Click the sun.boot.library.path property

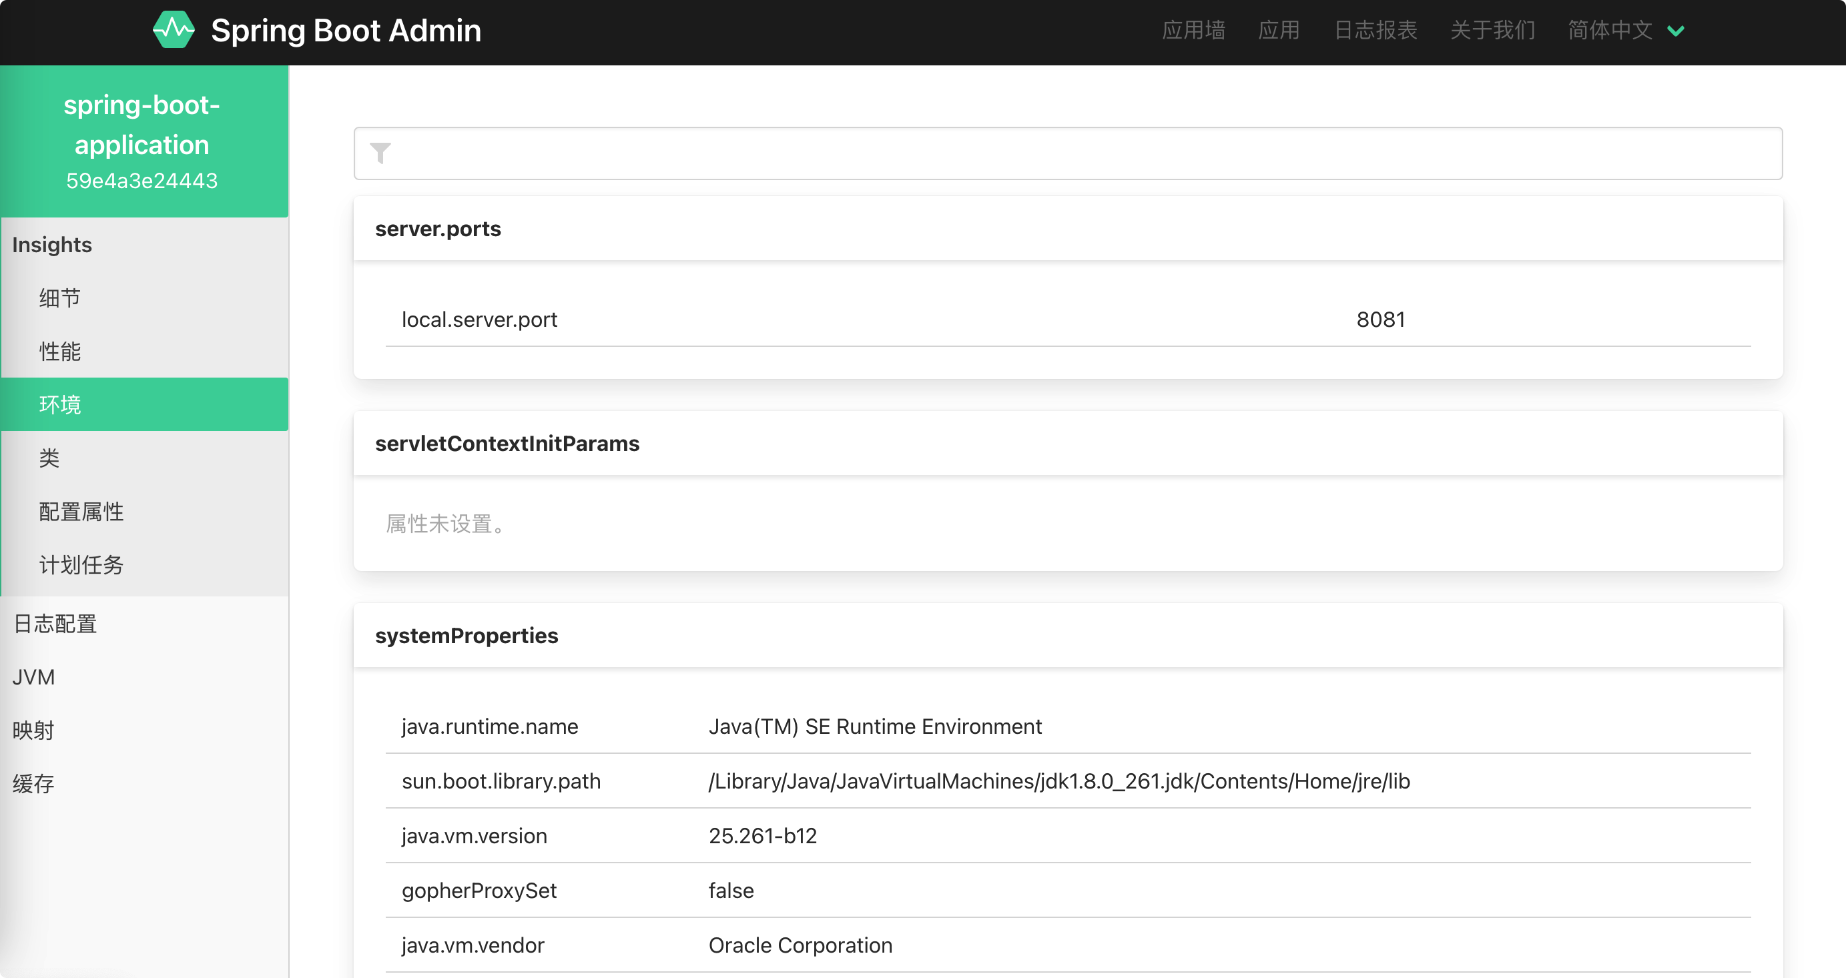point(502,781)
